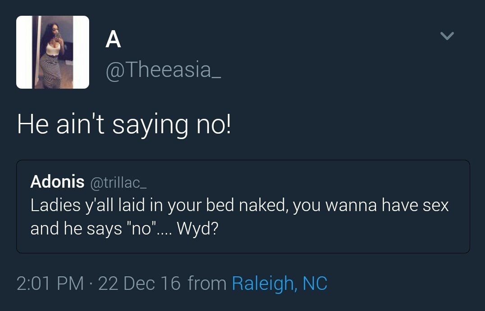Open the @Theeasia_ handle profile

tap(163, 70)
